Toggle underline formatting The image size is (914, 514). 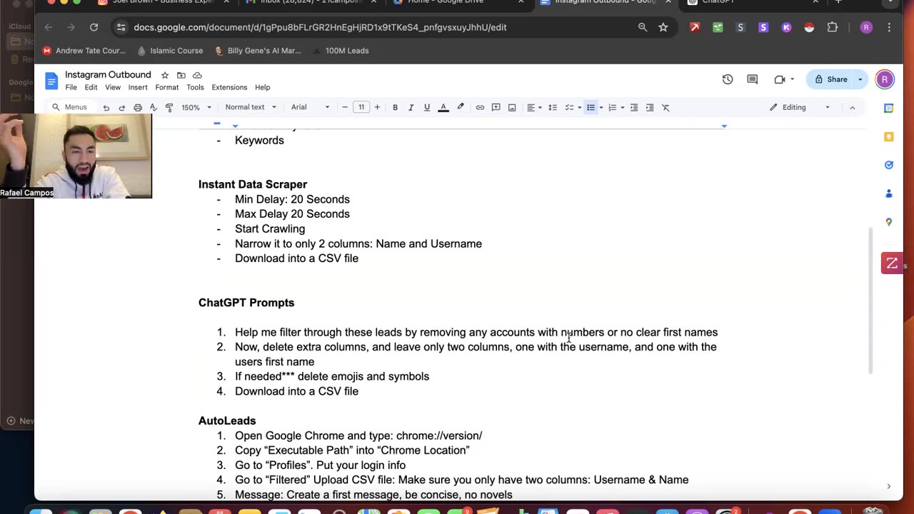pyautogui.click(x=427, y=108)
